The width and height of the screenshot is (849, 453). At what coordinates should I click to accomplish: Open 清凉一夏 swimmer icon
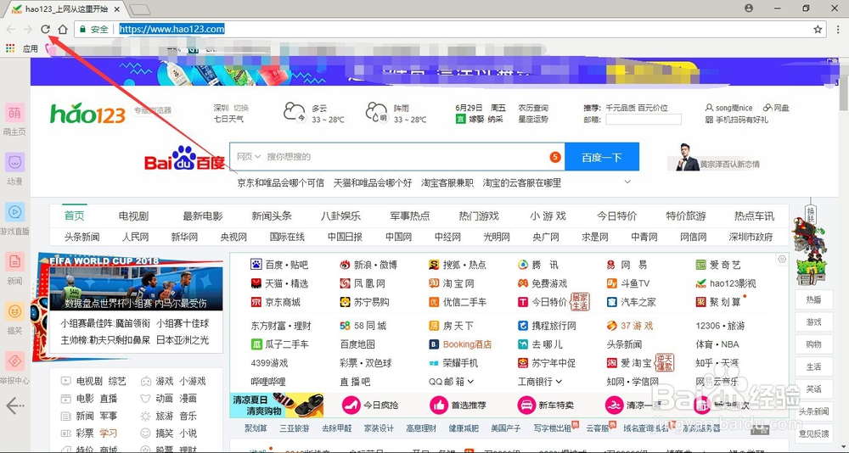pyautogui.click(x=615, y=405)
